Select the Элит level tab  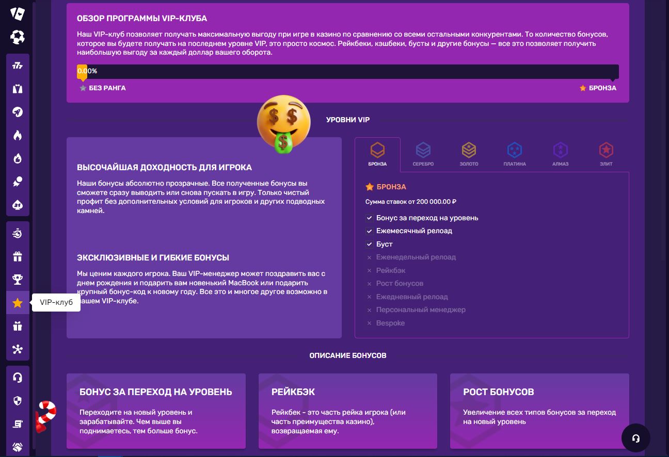(606, 155)
